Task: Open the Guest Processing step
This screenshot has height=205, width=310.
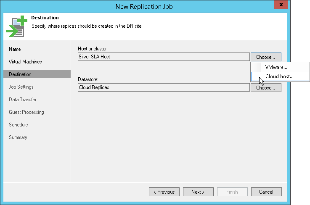Action: [x=26, y=112]
